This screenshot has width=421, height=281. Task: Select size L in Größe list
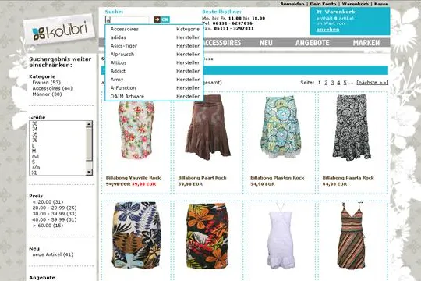pyautogui.click(x=34, y=146)
